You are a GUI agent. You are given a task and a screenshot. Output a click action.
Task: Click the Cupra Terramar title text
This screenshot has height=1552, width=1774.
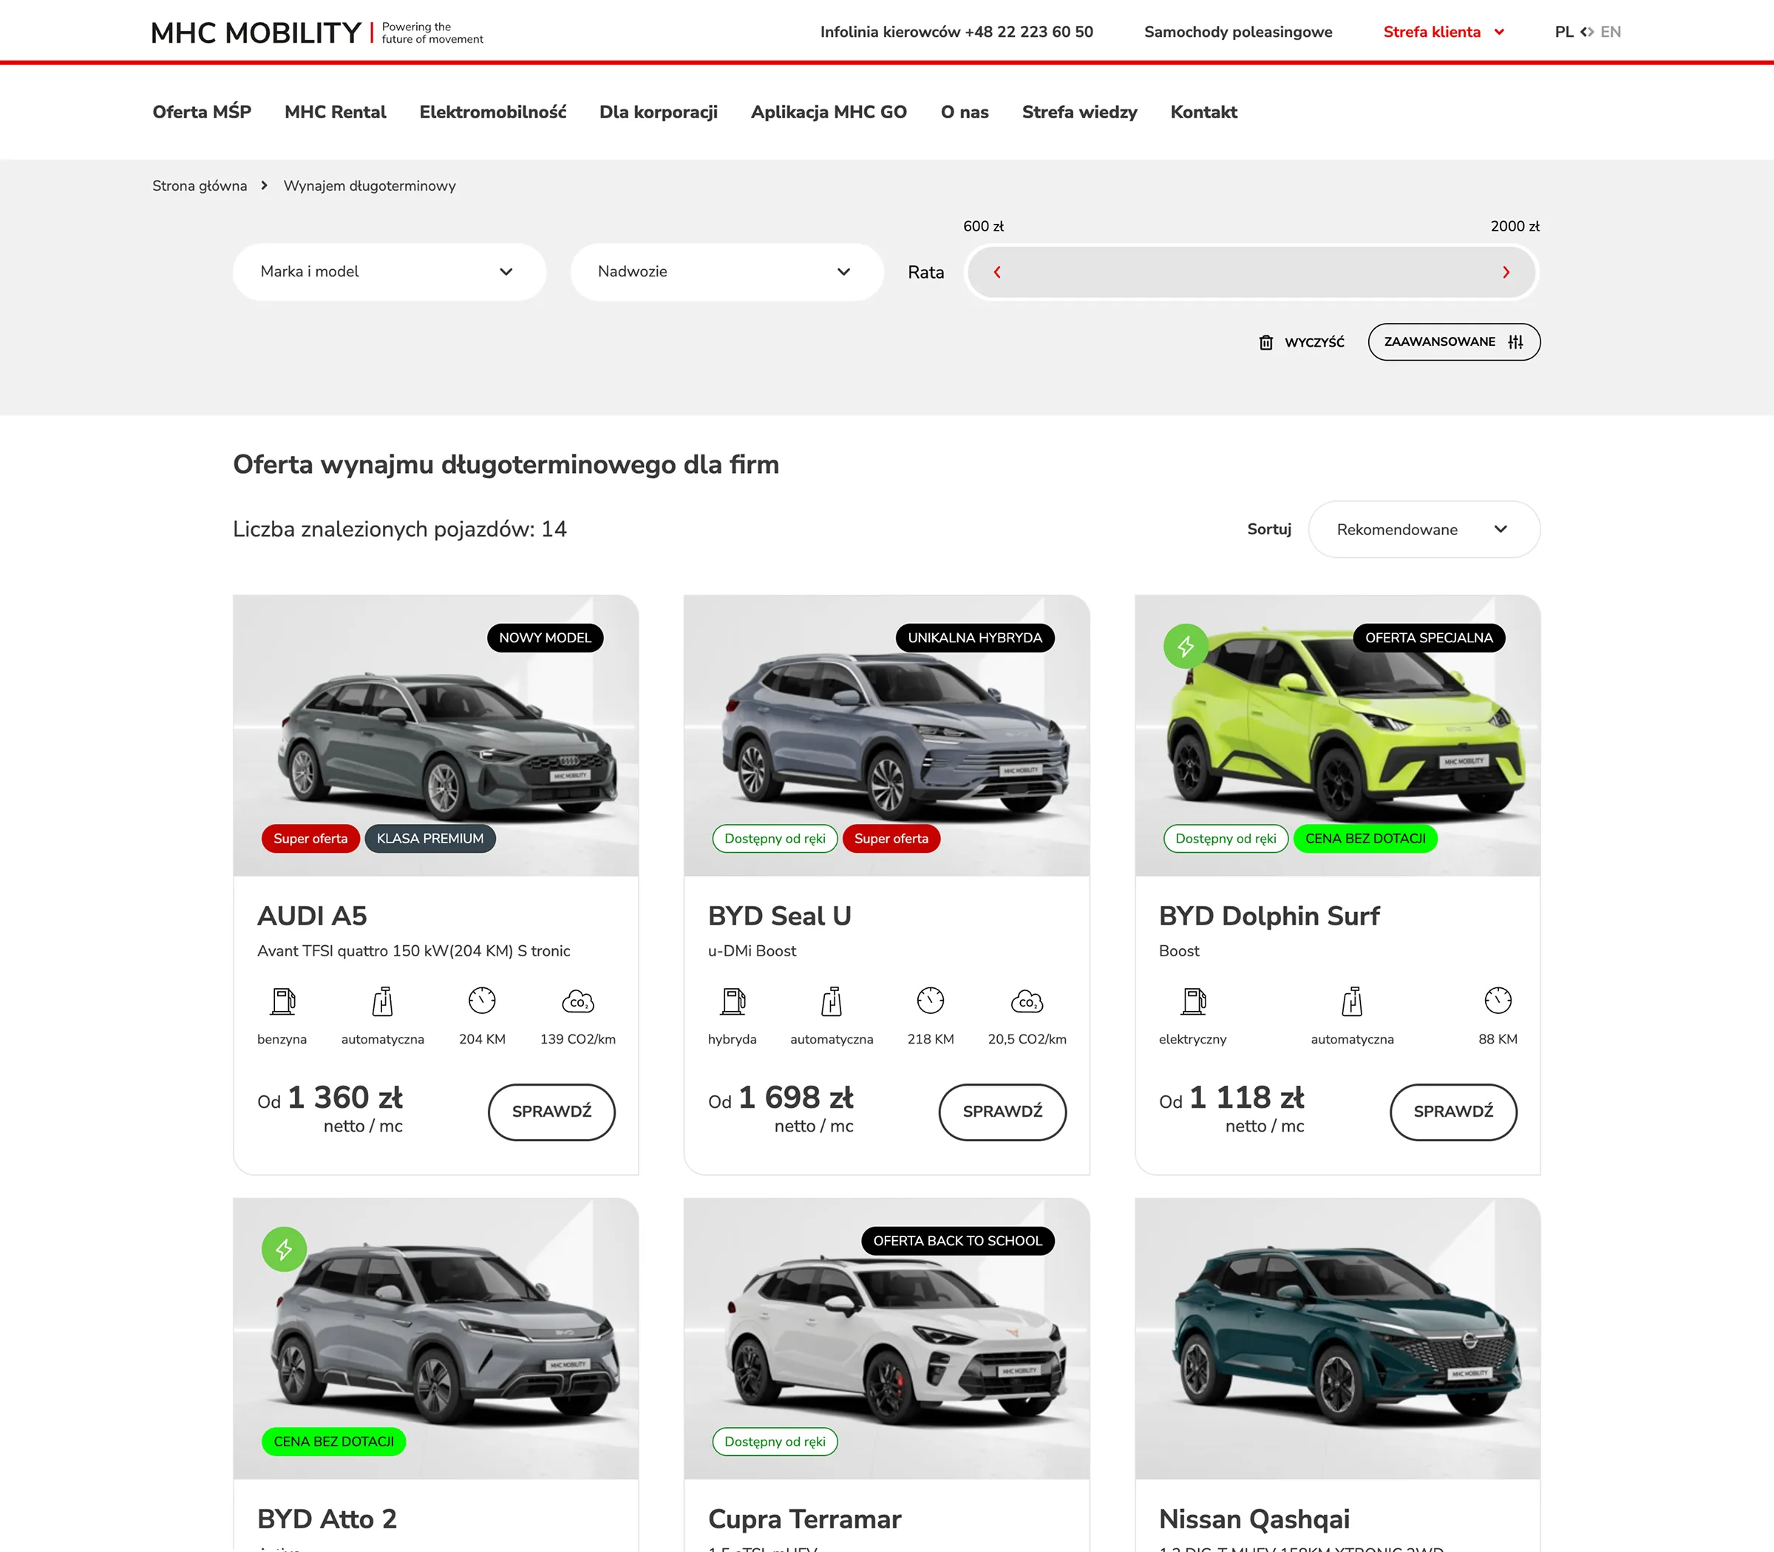[x=805, y=1519]
